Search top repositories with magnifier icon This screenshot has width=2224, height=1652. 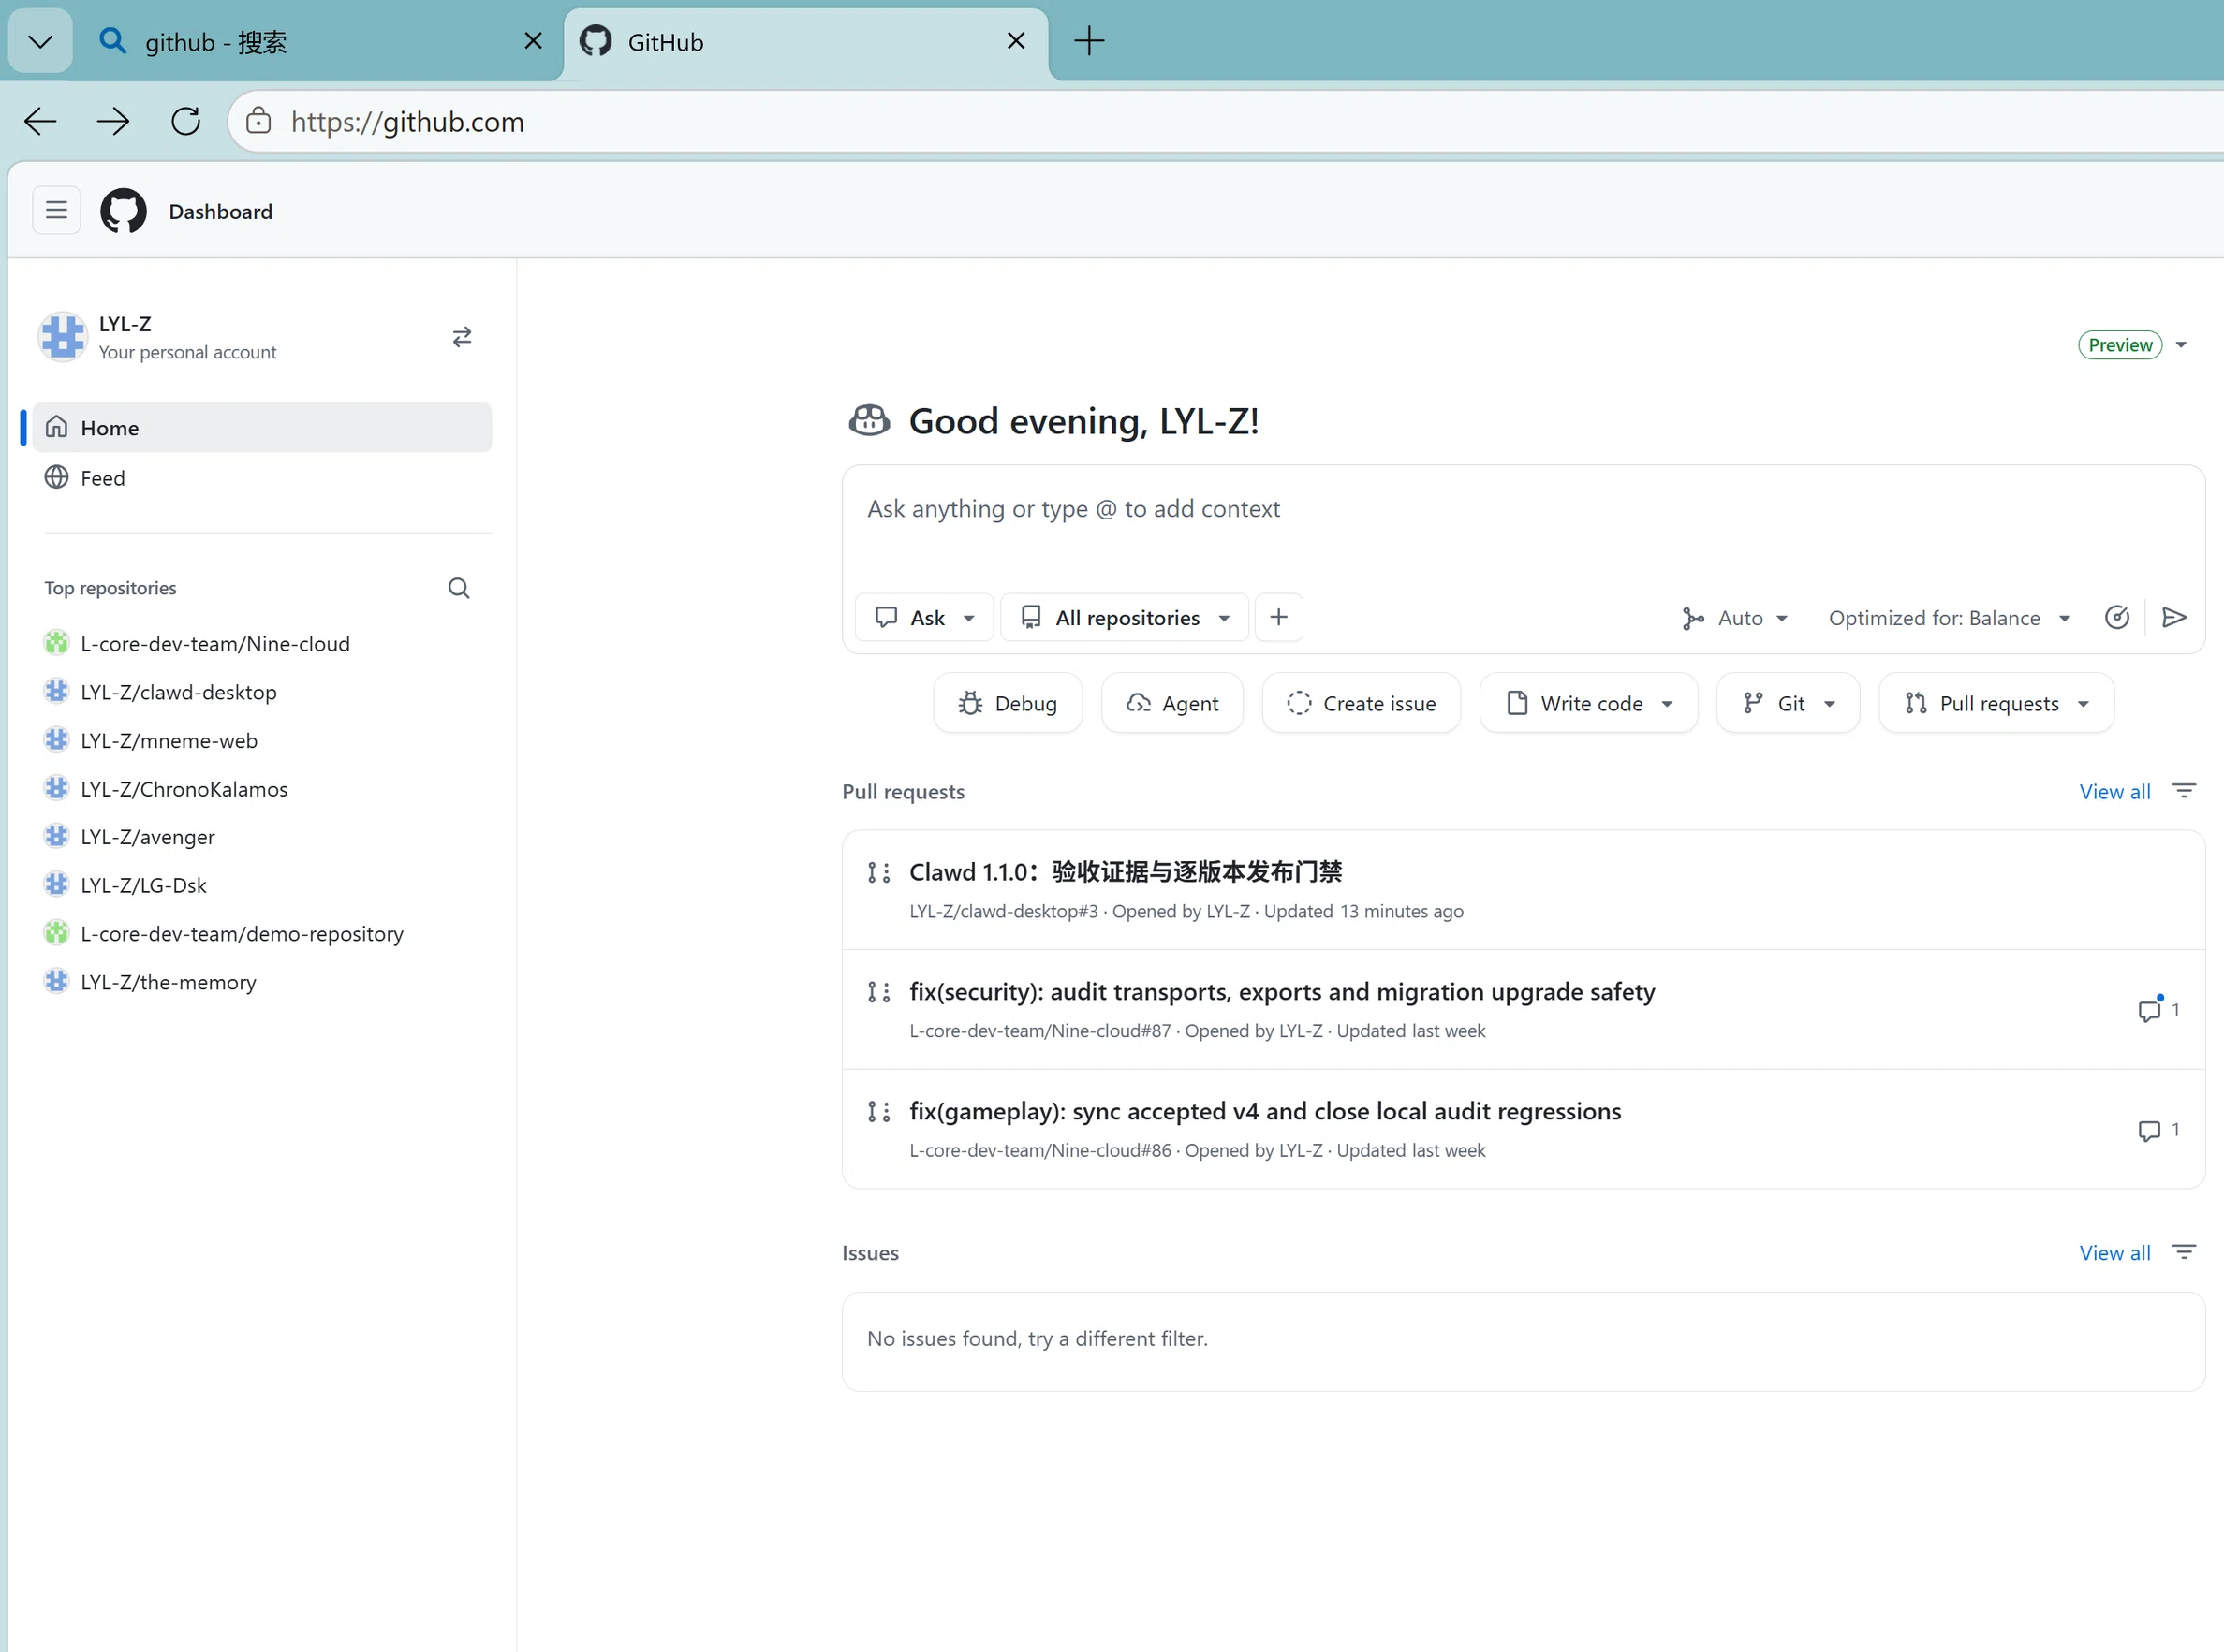coord(458,588)
